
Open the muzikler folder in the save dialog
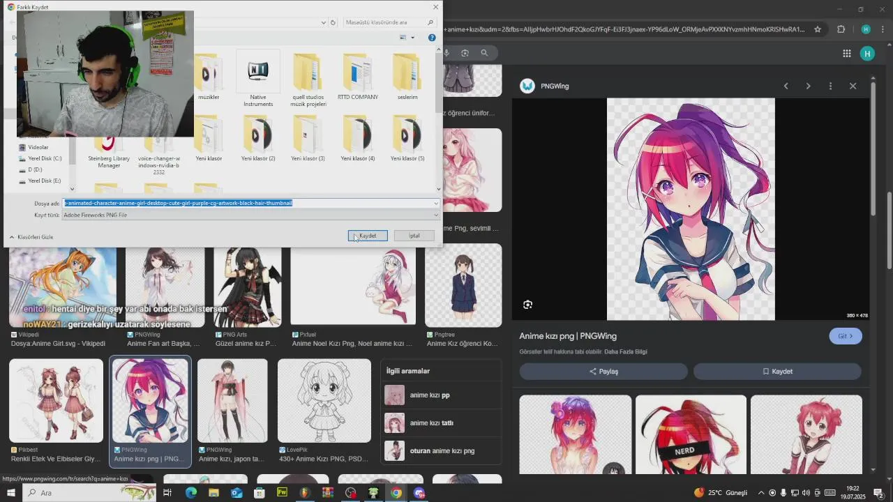pyautogui.click(x=209, y=77)
